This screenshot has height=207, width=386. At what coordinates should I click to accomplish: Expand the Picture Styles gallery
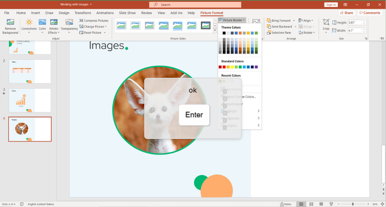click(x=215, y=30)
